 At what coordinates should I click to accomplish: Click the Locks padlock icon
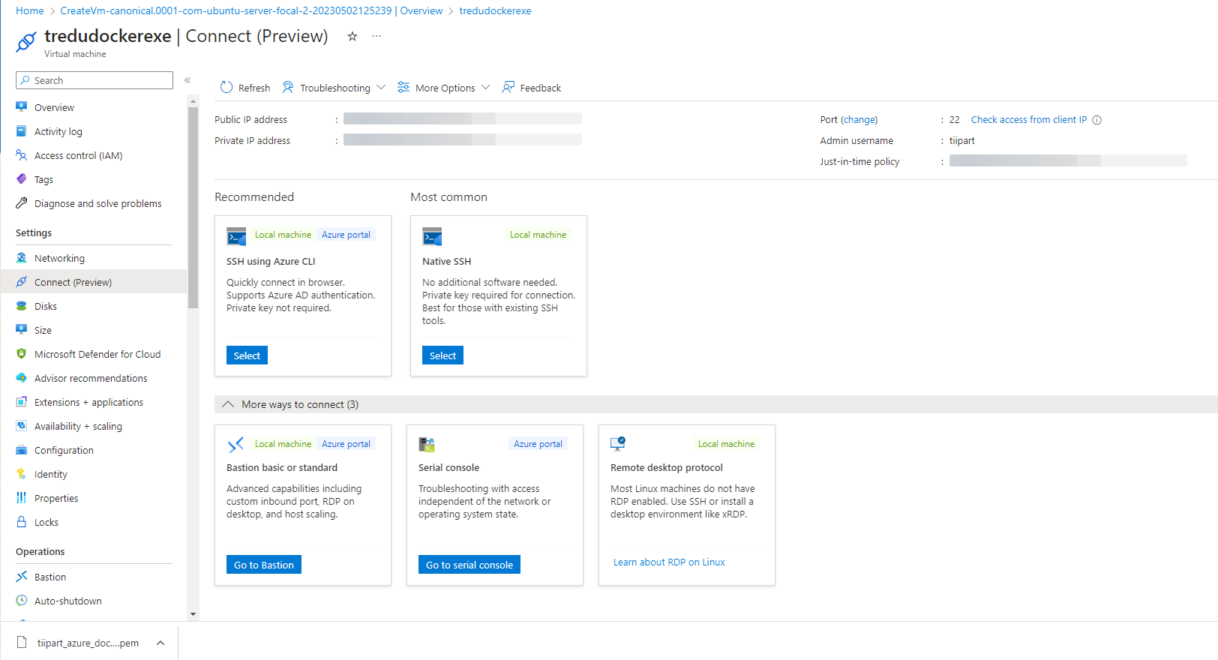[22, 522]
